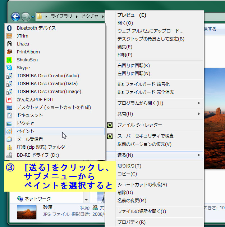Viewport: 225px width, 227px height.
Task: Click the 砂漠 thumbnail in details pane
Action: click(27, 212)
